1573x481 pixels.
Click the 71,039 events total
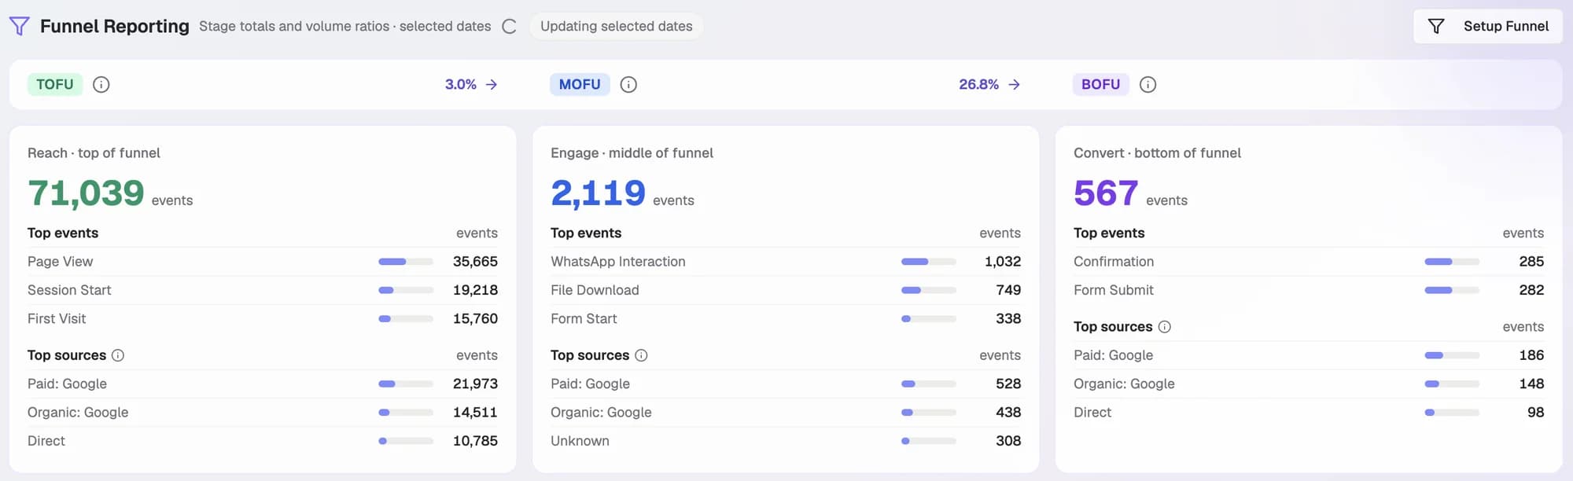pyautogui.click(x=86, y=193)
